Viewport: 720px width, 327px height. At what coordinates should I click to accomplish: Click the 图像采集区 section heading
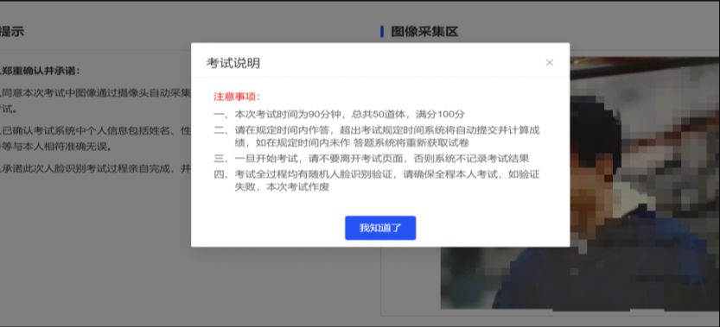pos(424,32)
